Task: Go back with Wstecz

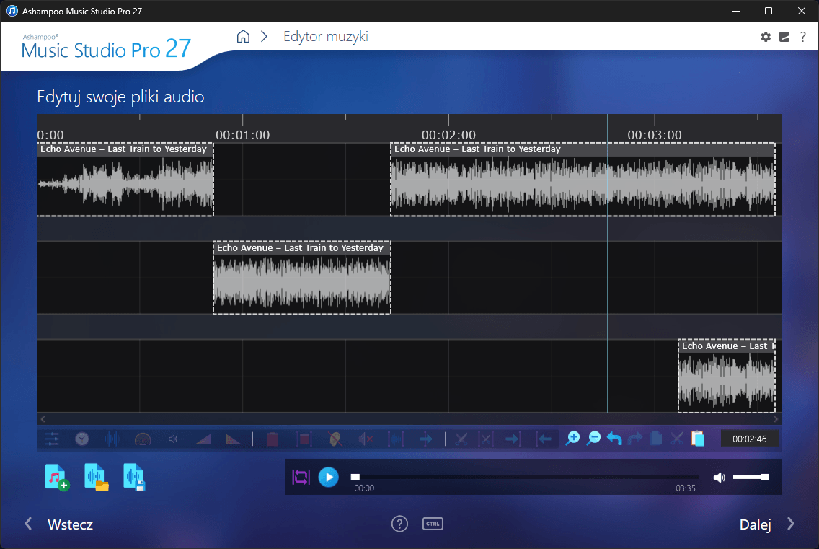Action: [58, 524]
